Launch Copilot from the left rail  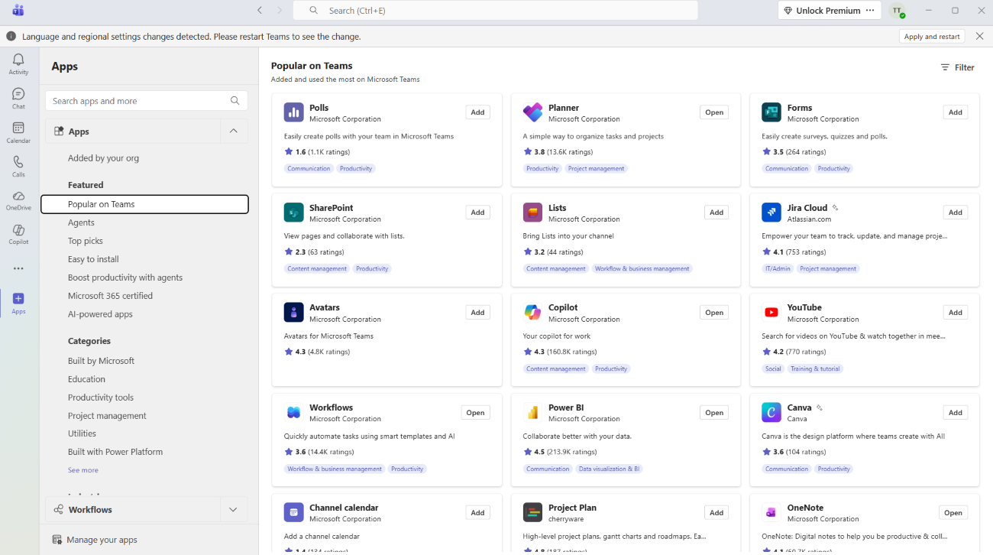(x=18, y=230)
